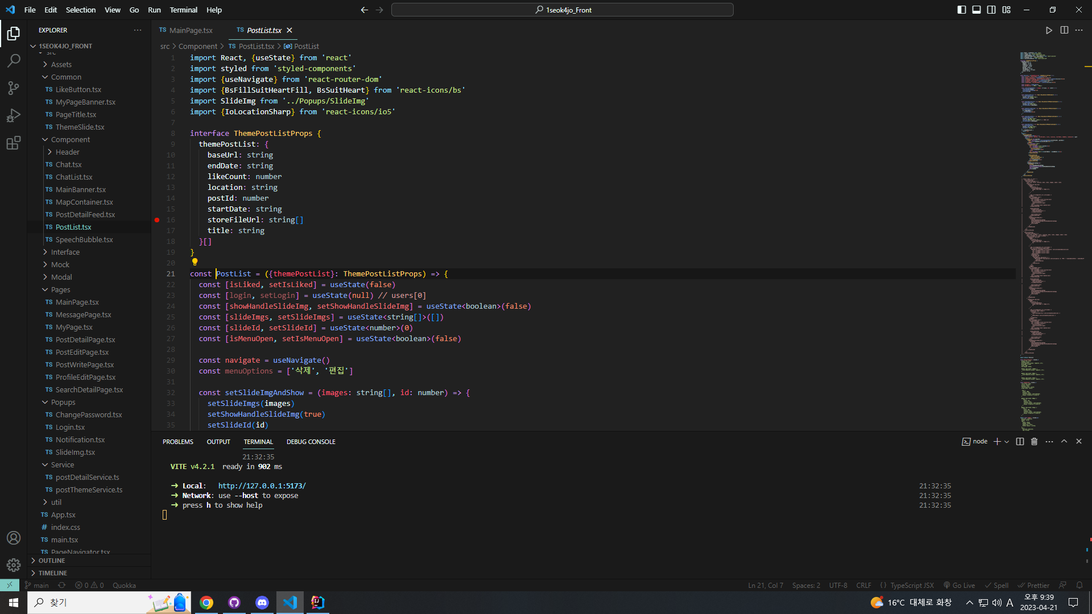Open the Terminal menu
Viewport: 1092px width, 614px height.
click(183, 10)
